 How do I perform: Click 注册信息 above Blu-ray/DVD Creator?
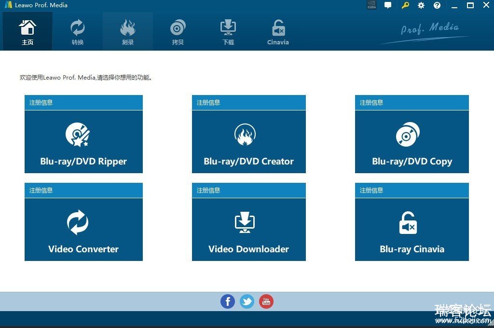tap(208, 102)
